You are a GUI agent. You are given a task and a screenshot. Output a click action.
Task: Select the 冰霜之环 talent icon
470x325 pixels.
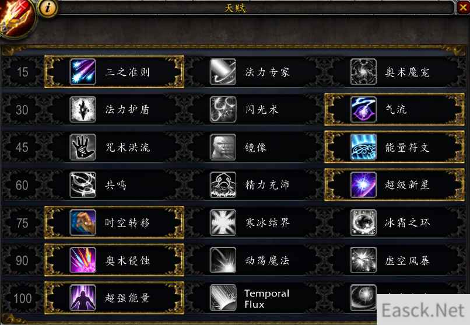[x=363, y=222]
